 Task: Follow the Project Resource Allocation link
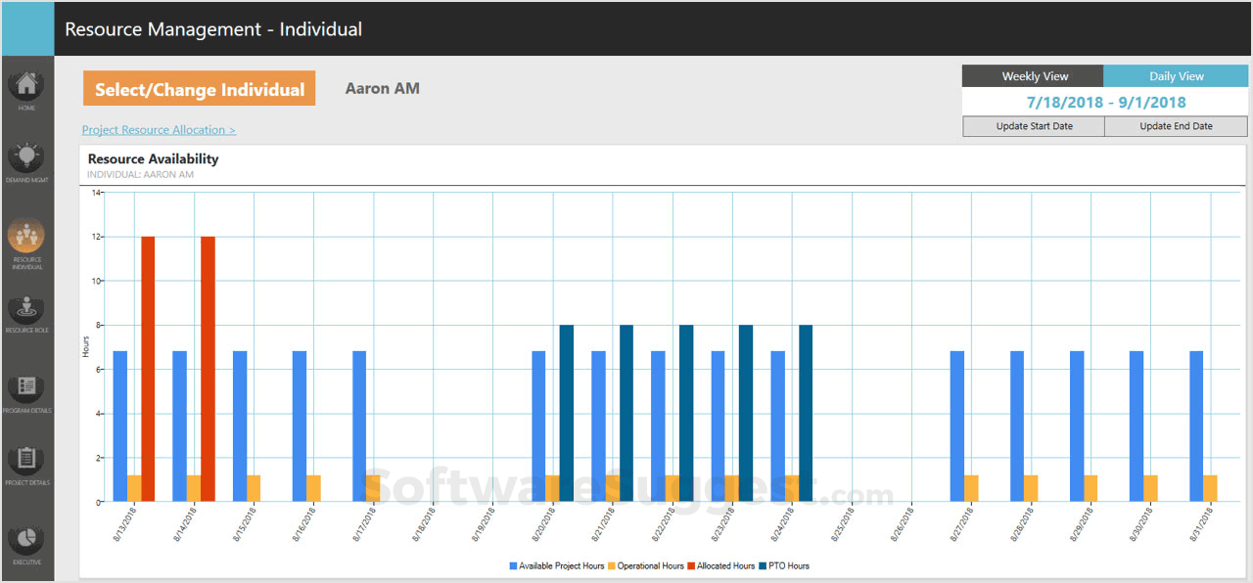(x=159, y=130)
